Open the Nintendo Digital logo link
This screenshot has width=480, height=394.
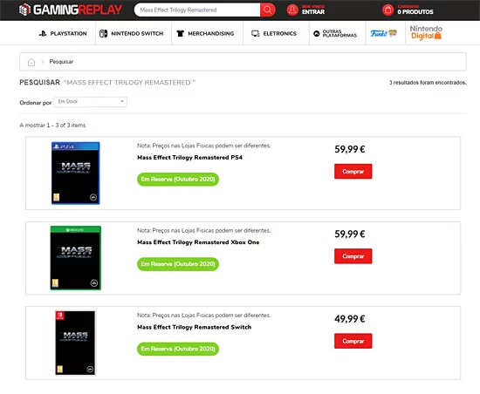426,32
